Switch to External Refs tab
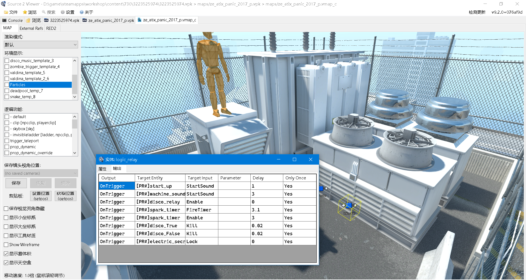This screenshot has width=526, height=280. (x=31, y=28)
